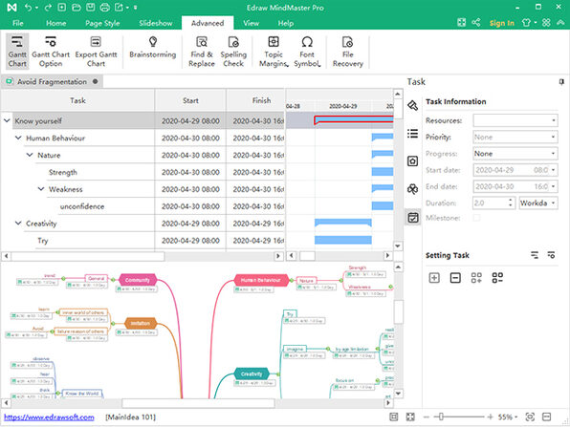Pin the Task panel
570x427 pixels.
561,82
